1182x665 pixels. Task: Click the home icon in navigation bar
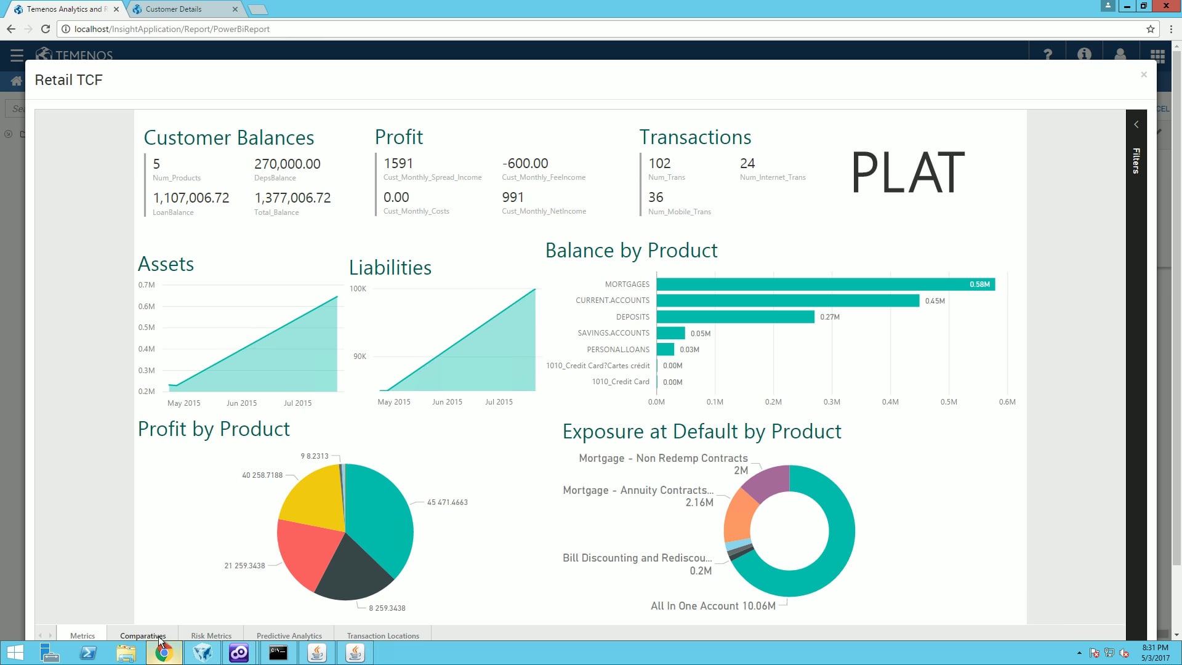pos(16,81)
